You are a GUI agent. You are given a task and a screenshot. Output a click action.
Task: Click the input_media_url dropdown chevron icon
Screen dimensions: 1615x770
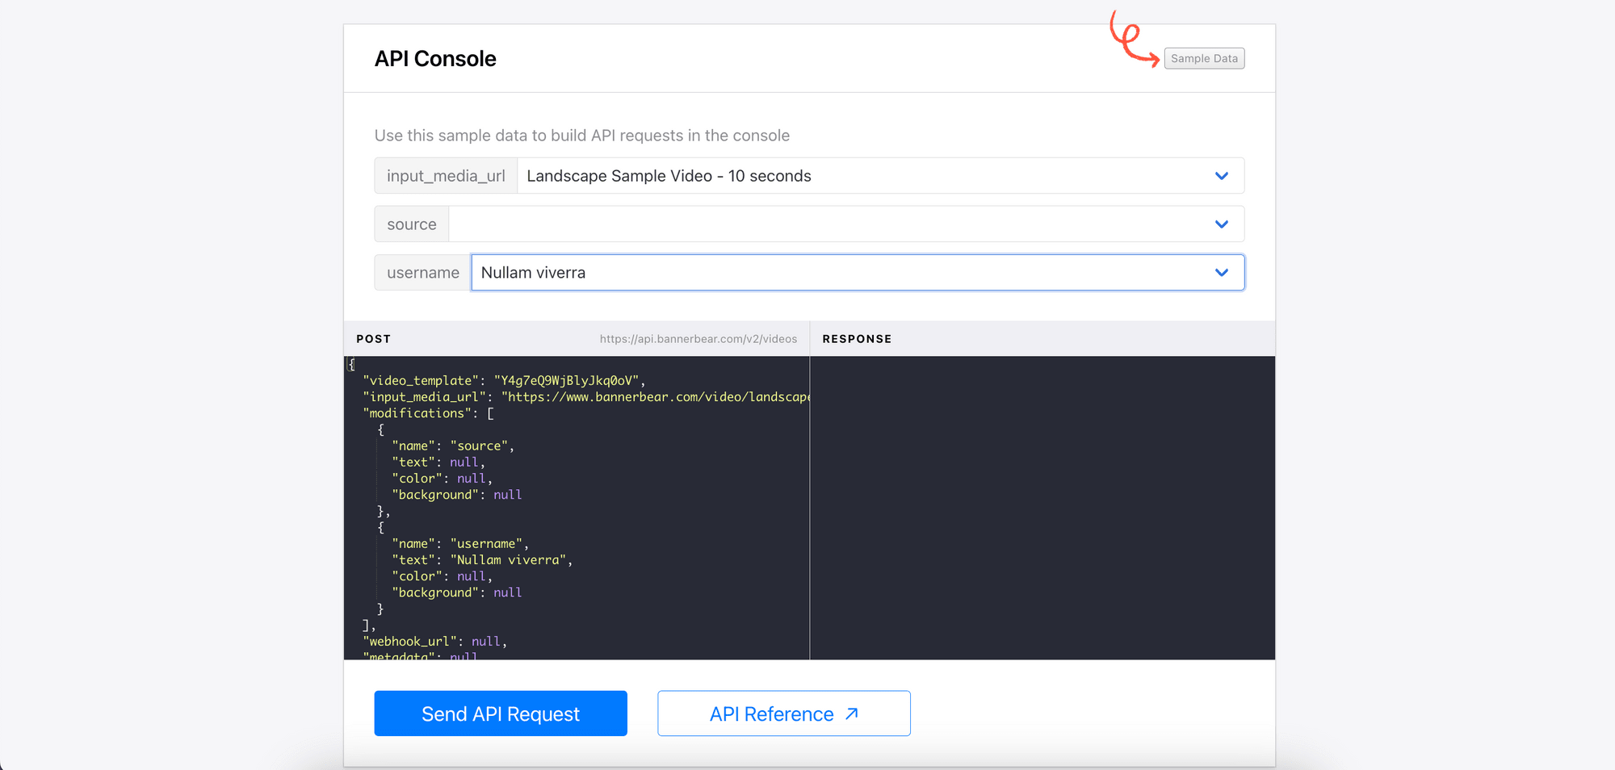pos(1221,175)
